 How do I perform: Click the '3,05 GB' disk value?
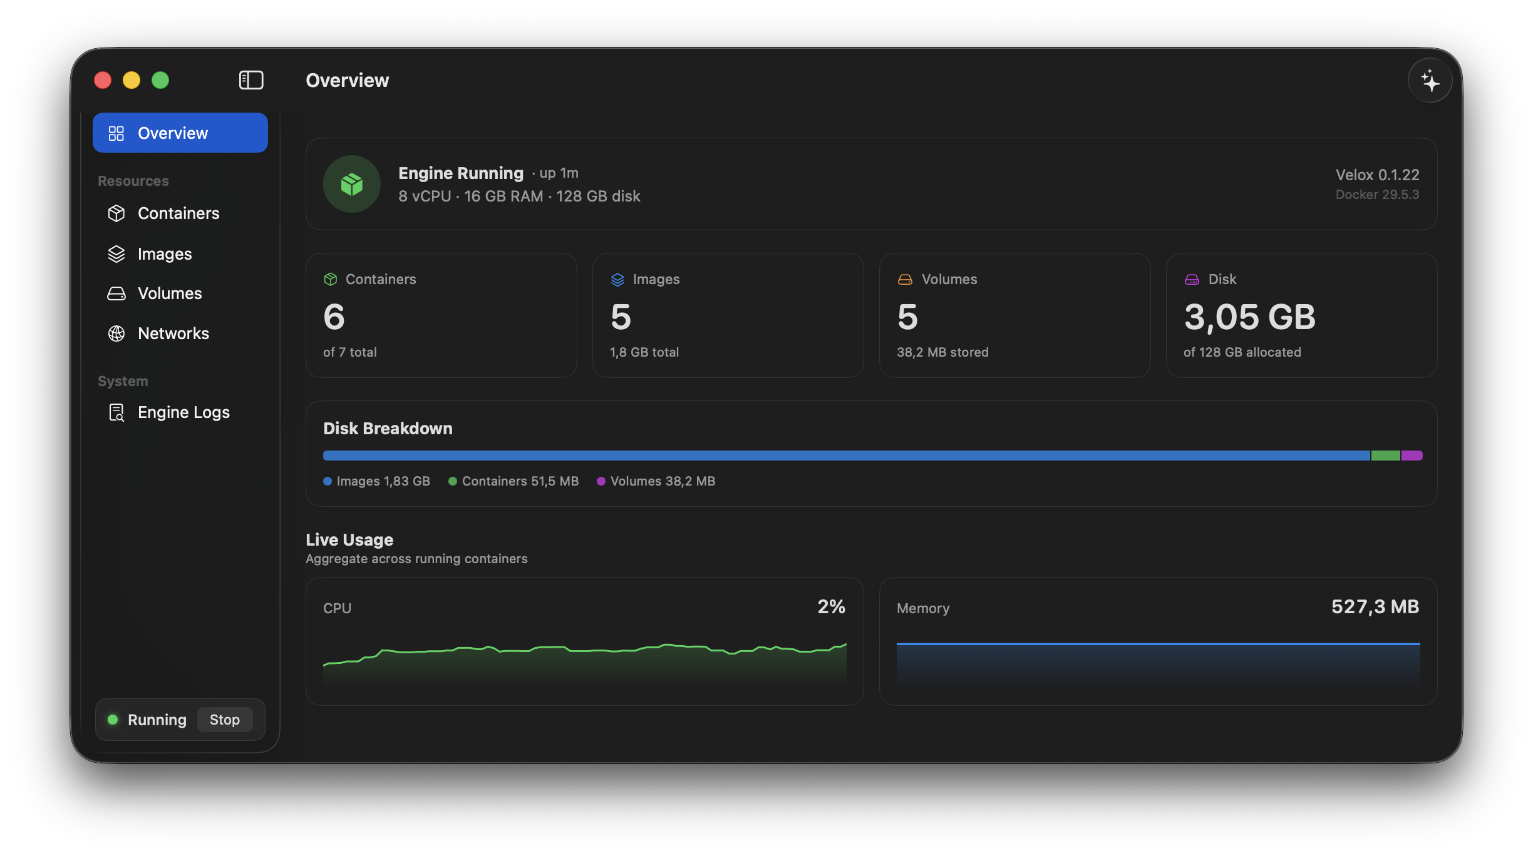point(1250,317)
